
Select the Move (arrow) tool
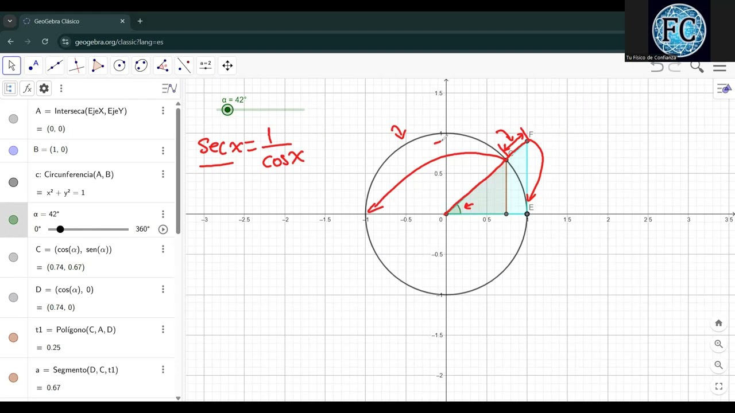pos(11,65)
